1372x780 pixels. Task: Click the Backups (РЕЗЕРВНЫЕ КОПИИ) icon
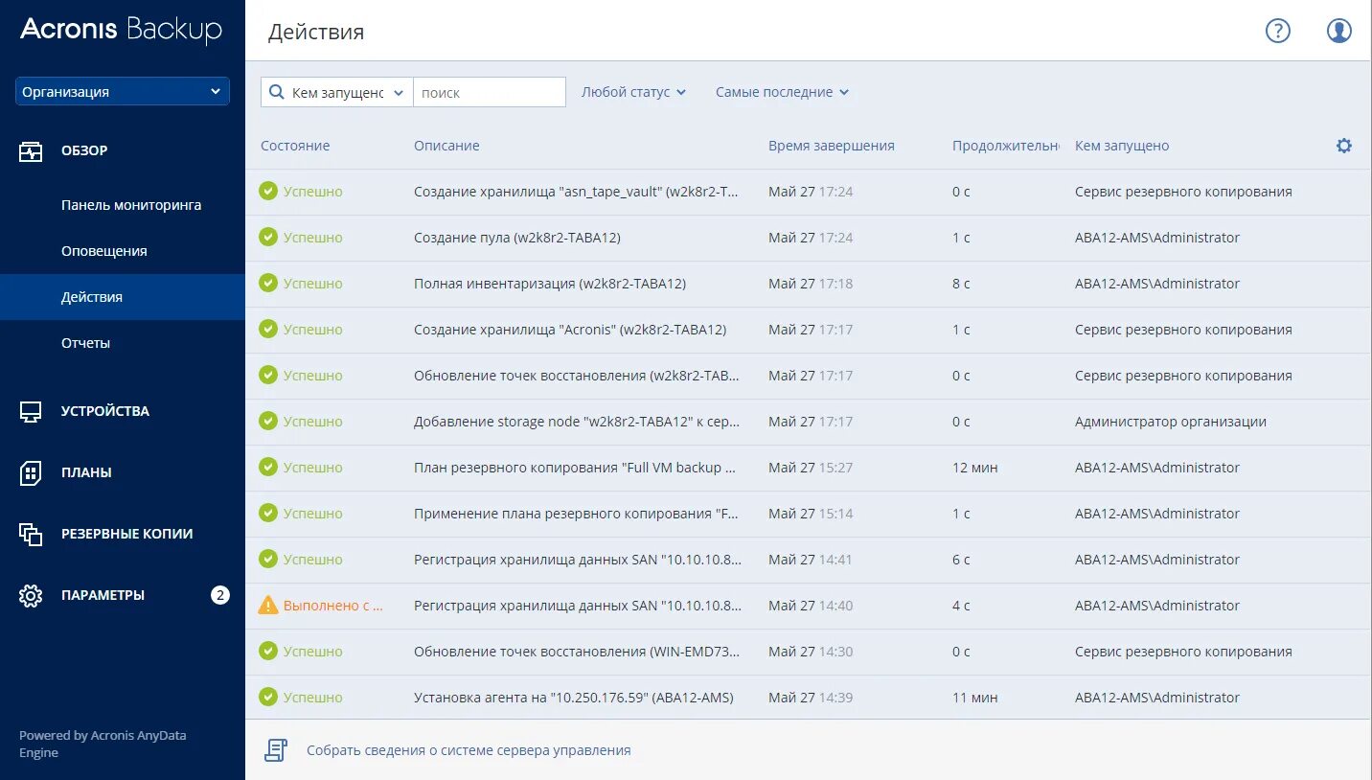(31, 534)
